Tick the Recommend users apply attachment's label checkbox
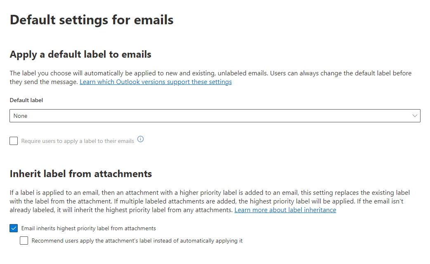 click(x=24, y=241)
